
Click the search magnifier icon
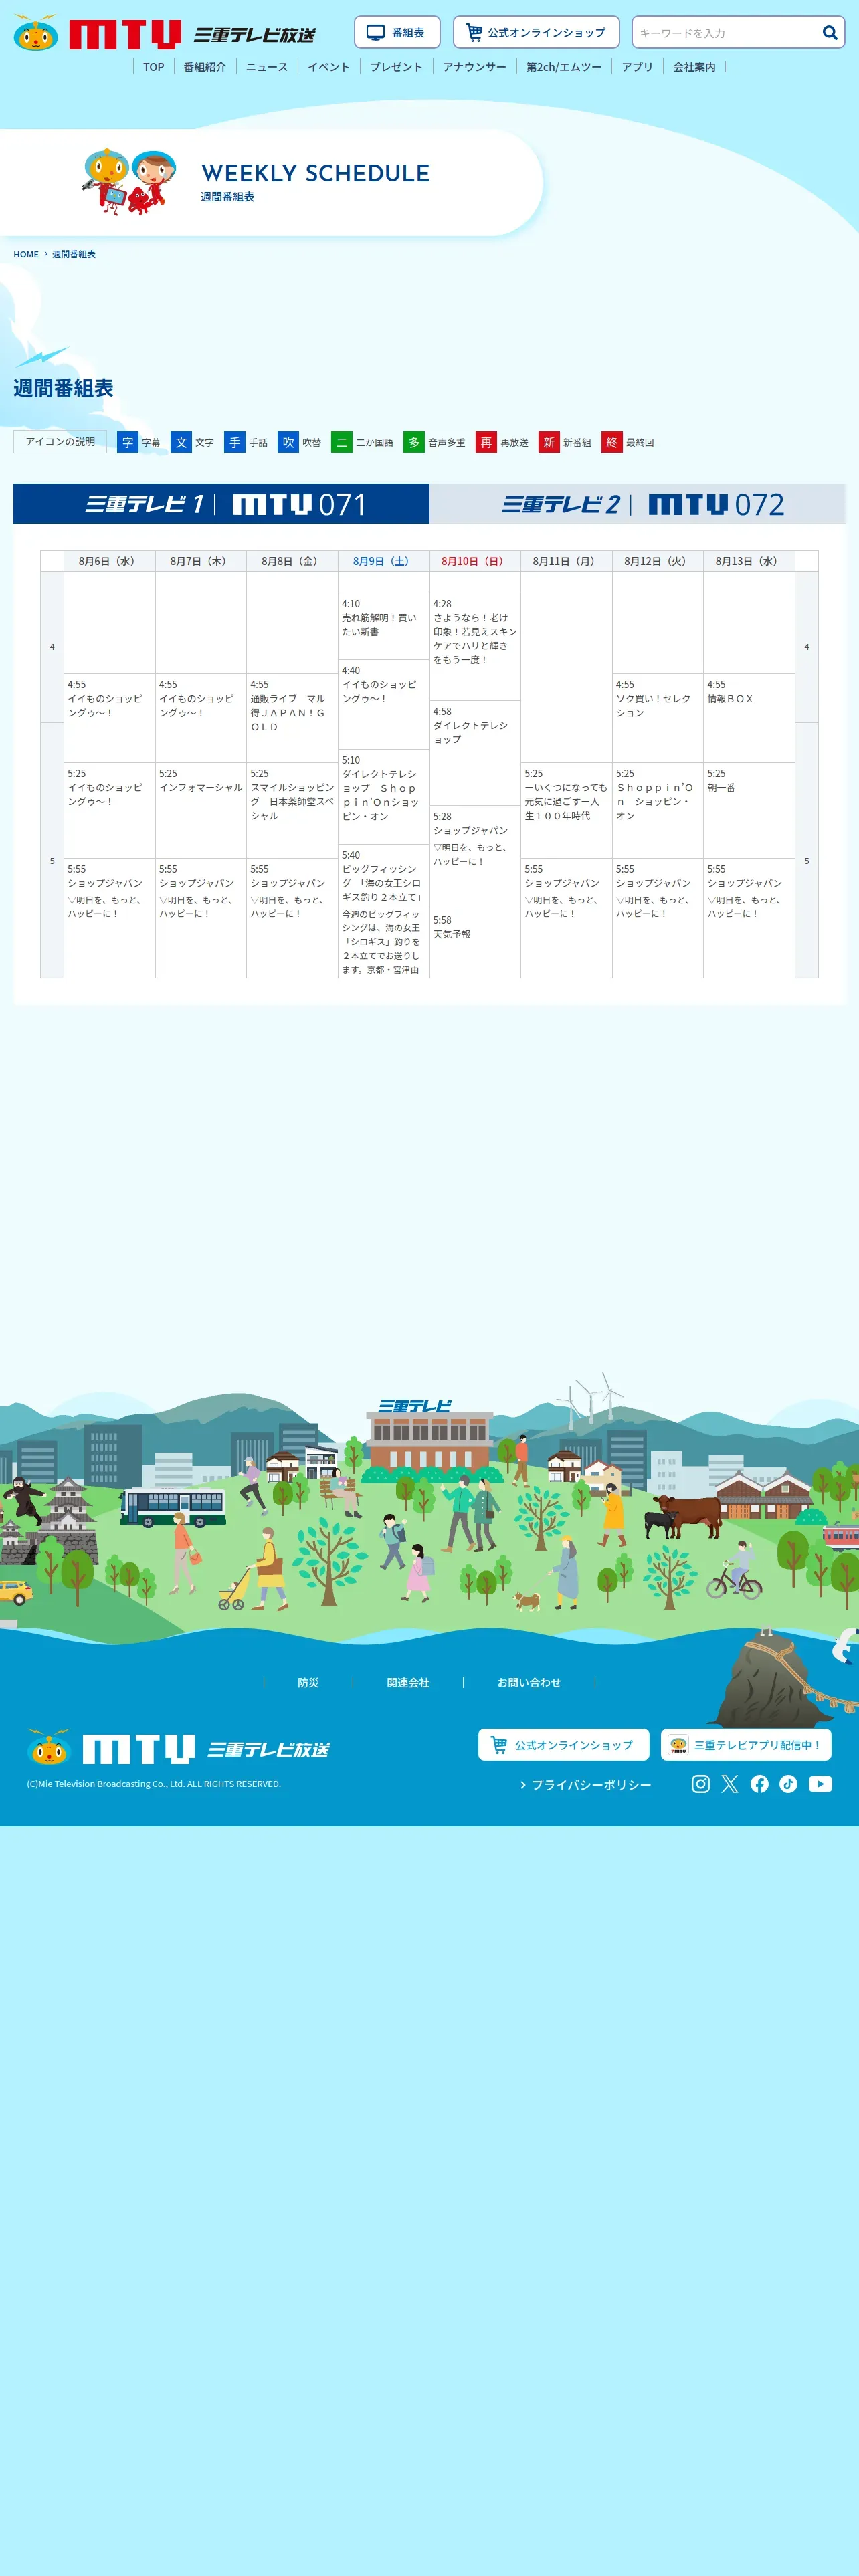click(829, 33)
